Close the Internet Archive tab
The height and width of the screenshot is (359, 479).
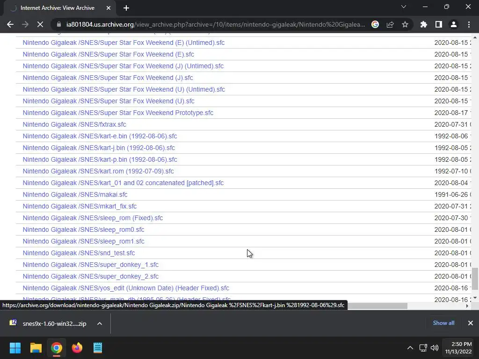pyautogui.click(x=109, y=8)
